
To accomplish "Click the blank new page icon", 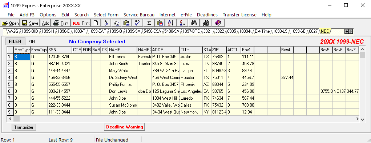I will pyautogui.click(x=96, y=23).
